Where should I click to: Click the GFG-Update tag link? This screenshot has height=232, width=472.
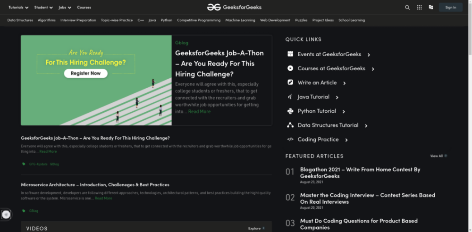pos(38,164)
